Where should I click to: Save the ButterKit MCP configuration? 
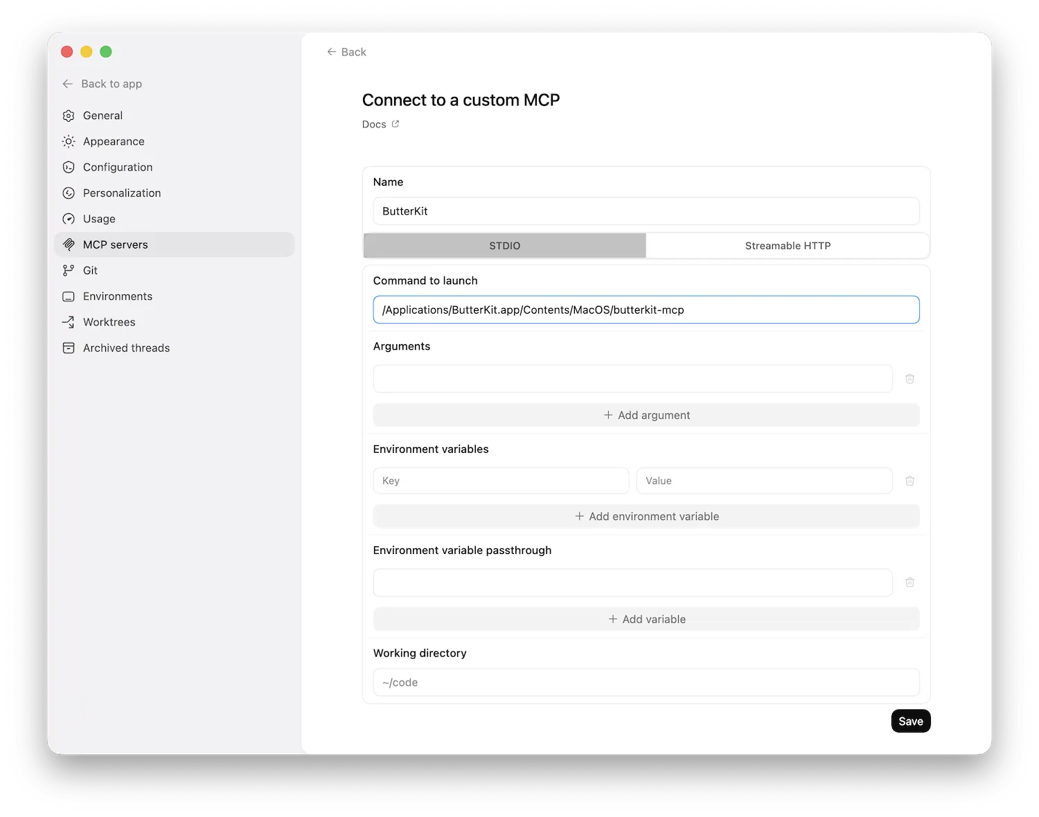pyautogui.click(x=910, y=721)
